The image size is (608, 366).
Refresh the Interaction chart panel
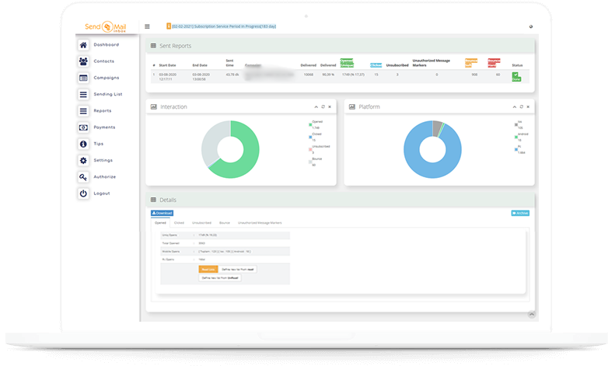(323, 106)
